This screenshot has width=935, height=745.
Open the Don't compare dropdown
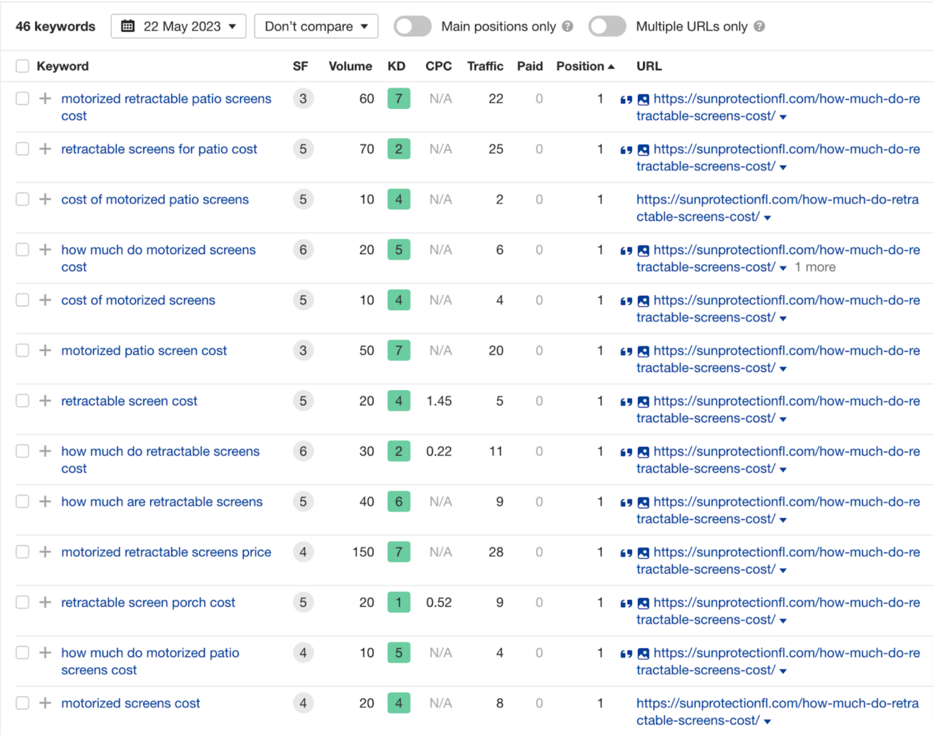(316, 26)
